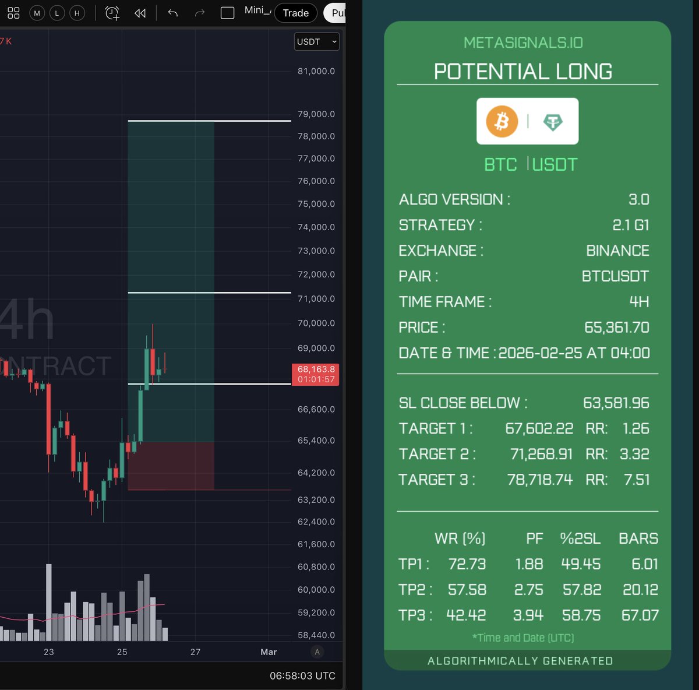Click the Tether logo icon
The width and height of the screenshot is (699, 690).
click(x=553, y=121)
